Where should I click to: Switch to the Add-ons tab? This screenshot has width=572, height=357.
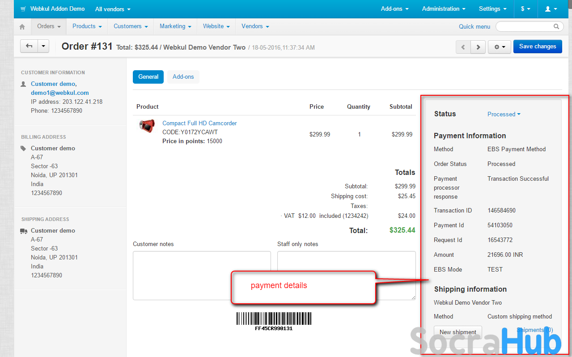coord(183,77)
